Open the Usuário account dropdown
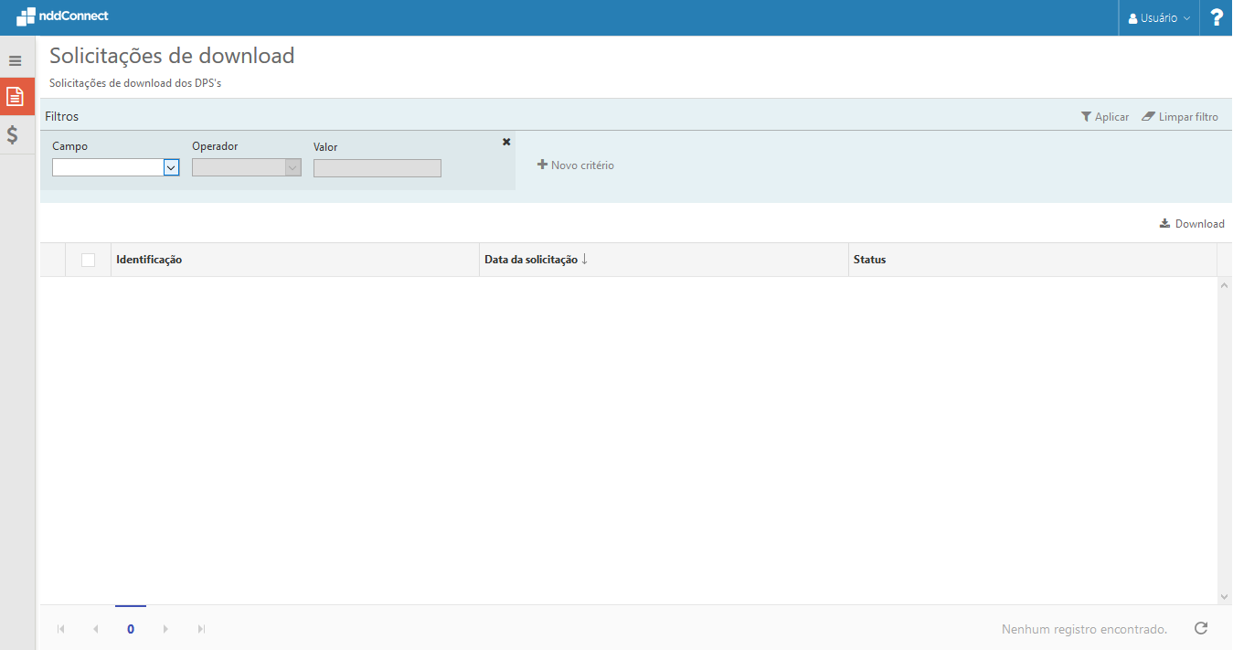 1159,18
